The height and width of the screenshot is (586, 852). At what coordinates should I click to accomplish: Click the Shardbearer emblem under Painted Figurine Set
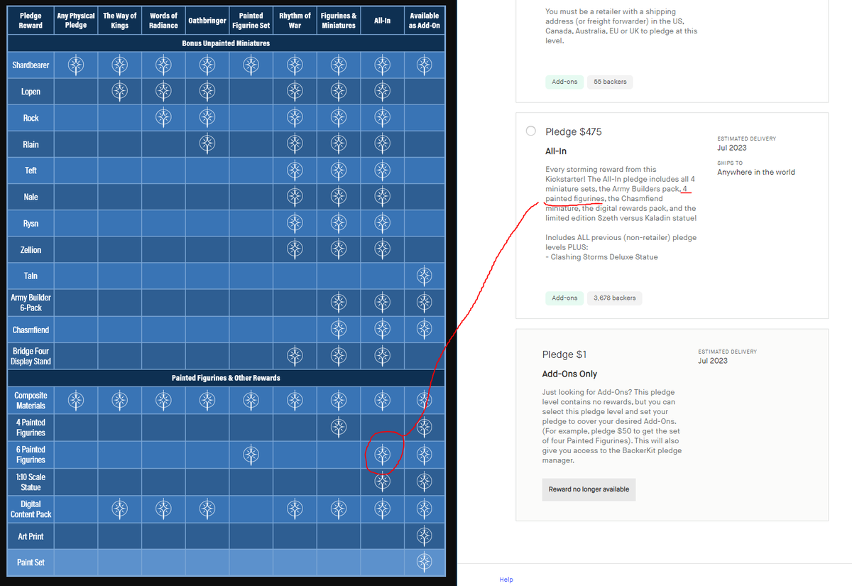(x=251, y=65)
